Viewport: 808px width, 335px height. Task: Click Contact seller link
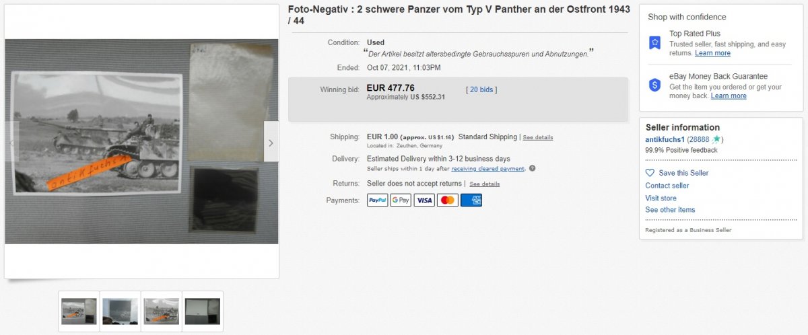(667, 186)
